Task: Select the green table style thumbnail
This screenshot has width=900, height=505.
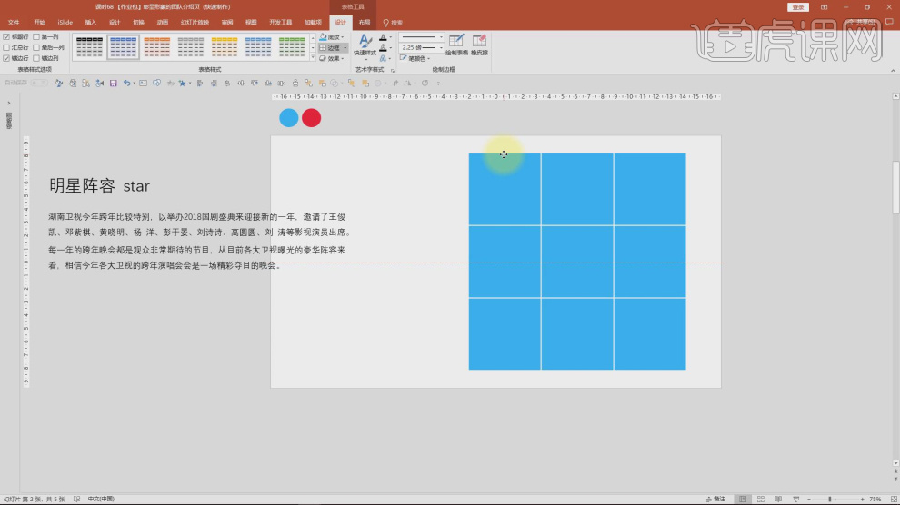Action: [292, 47]
